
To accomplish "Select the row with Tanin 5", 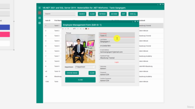I will 103,46.
